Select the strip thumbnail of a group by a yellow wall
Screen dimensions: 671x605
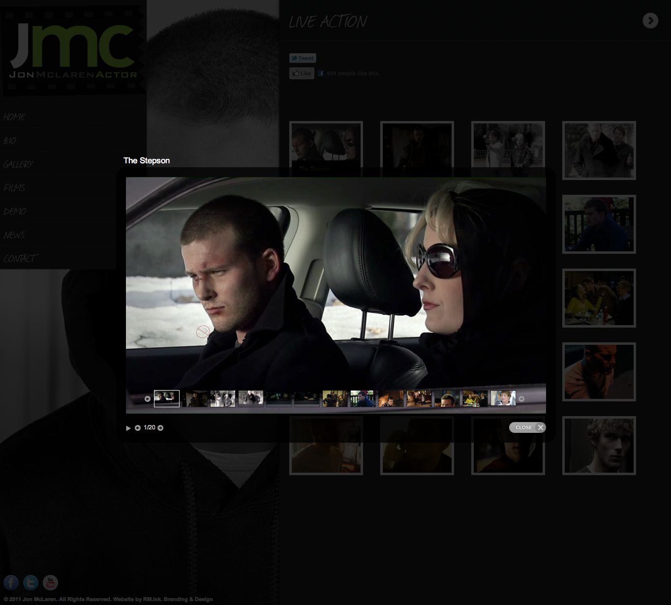(335, 398)
